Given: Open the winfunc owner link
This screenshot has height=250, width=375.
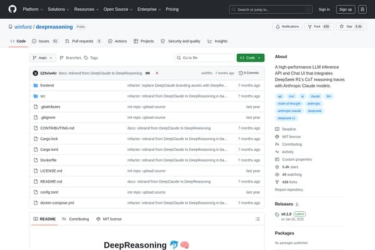Looking at the screenshot, I should click(23, 27).
